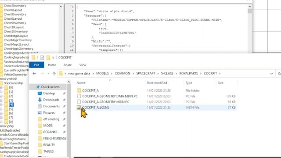Go up one folder level
281x158 pixels.
click(54, 73)
